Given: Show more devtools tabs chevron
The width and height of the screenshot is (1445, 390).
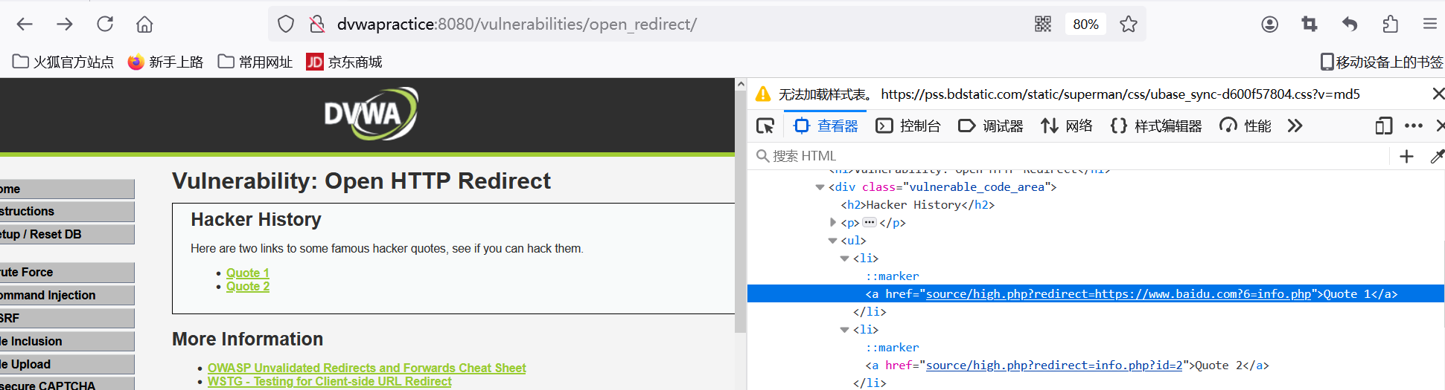Looking at the screenshot, I should click(1295, 126).
